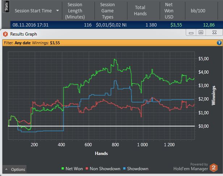
Task: Toggle the Non Showdown red legend swatch
Action: click(87, 168)
